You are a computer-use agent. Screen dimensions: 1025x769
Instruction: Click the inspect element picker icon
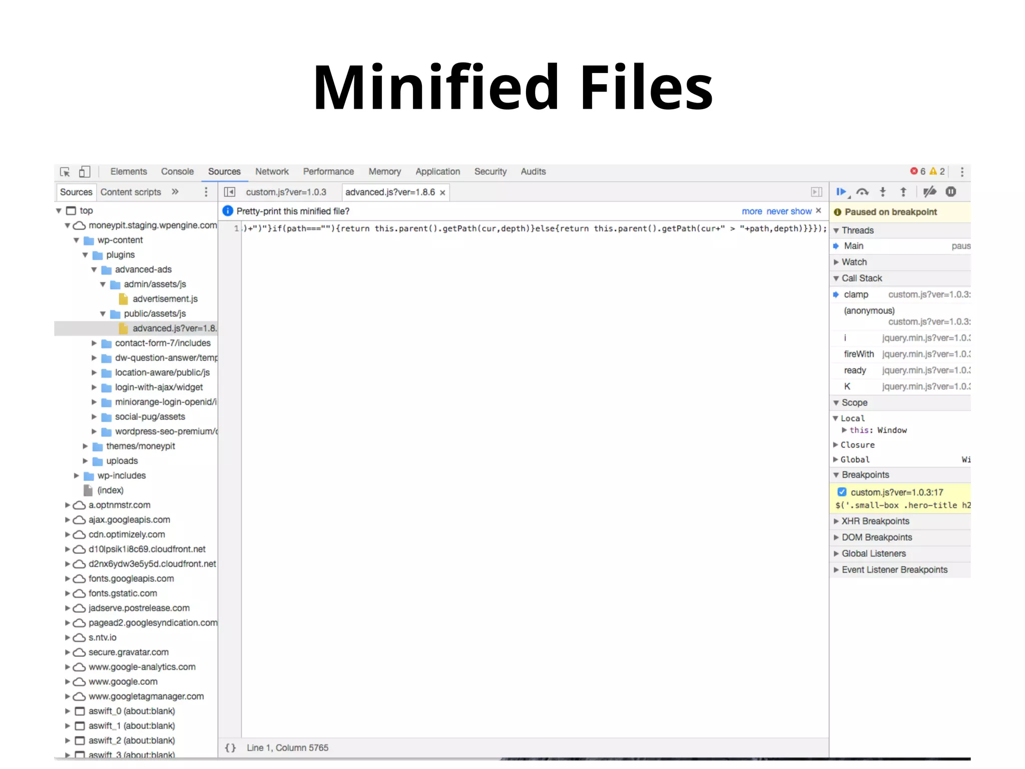(x=65, y=172)
